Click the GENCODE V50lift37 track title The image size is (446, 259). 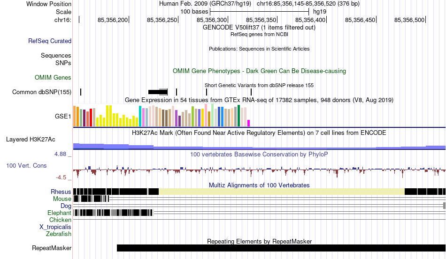coord(259,28)
